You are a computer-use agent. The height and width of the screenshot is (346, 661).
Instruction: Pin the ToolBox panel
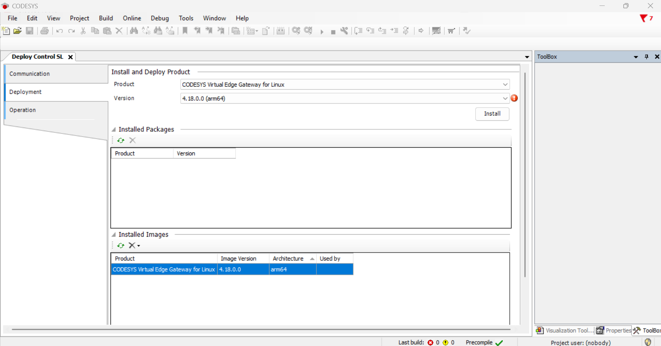tap(646, 57)
